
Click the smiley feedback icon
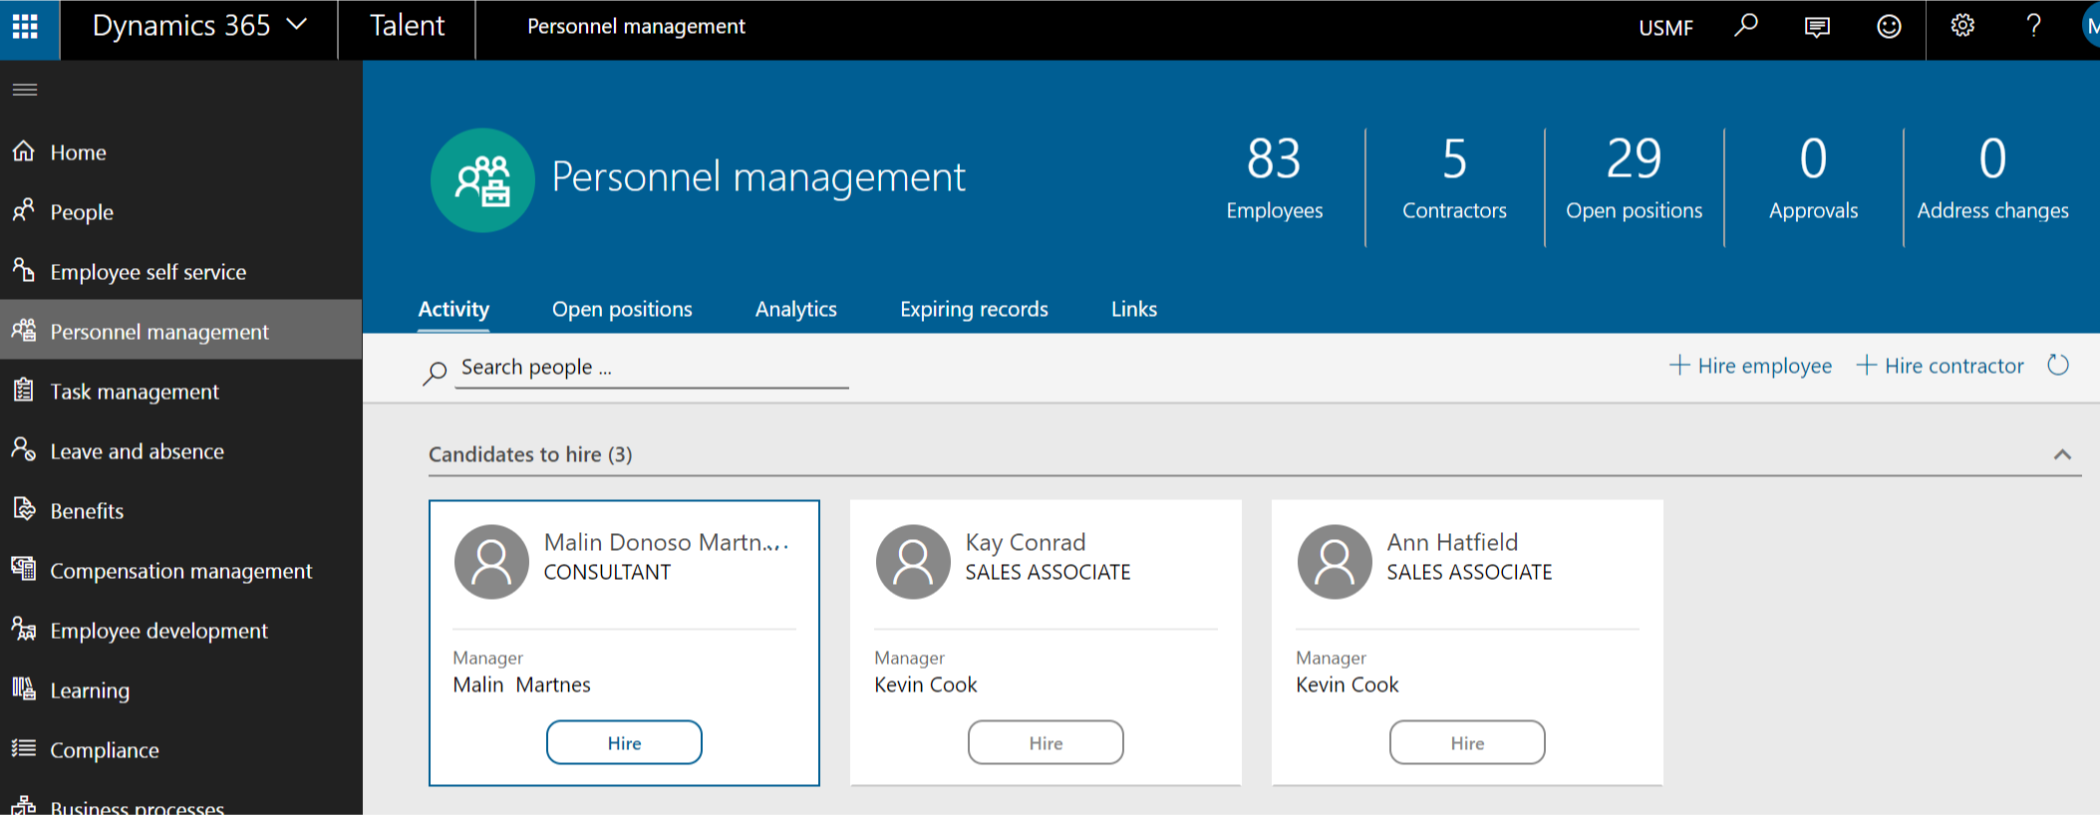click(x=1889, y=27)
